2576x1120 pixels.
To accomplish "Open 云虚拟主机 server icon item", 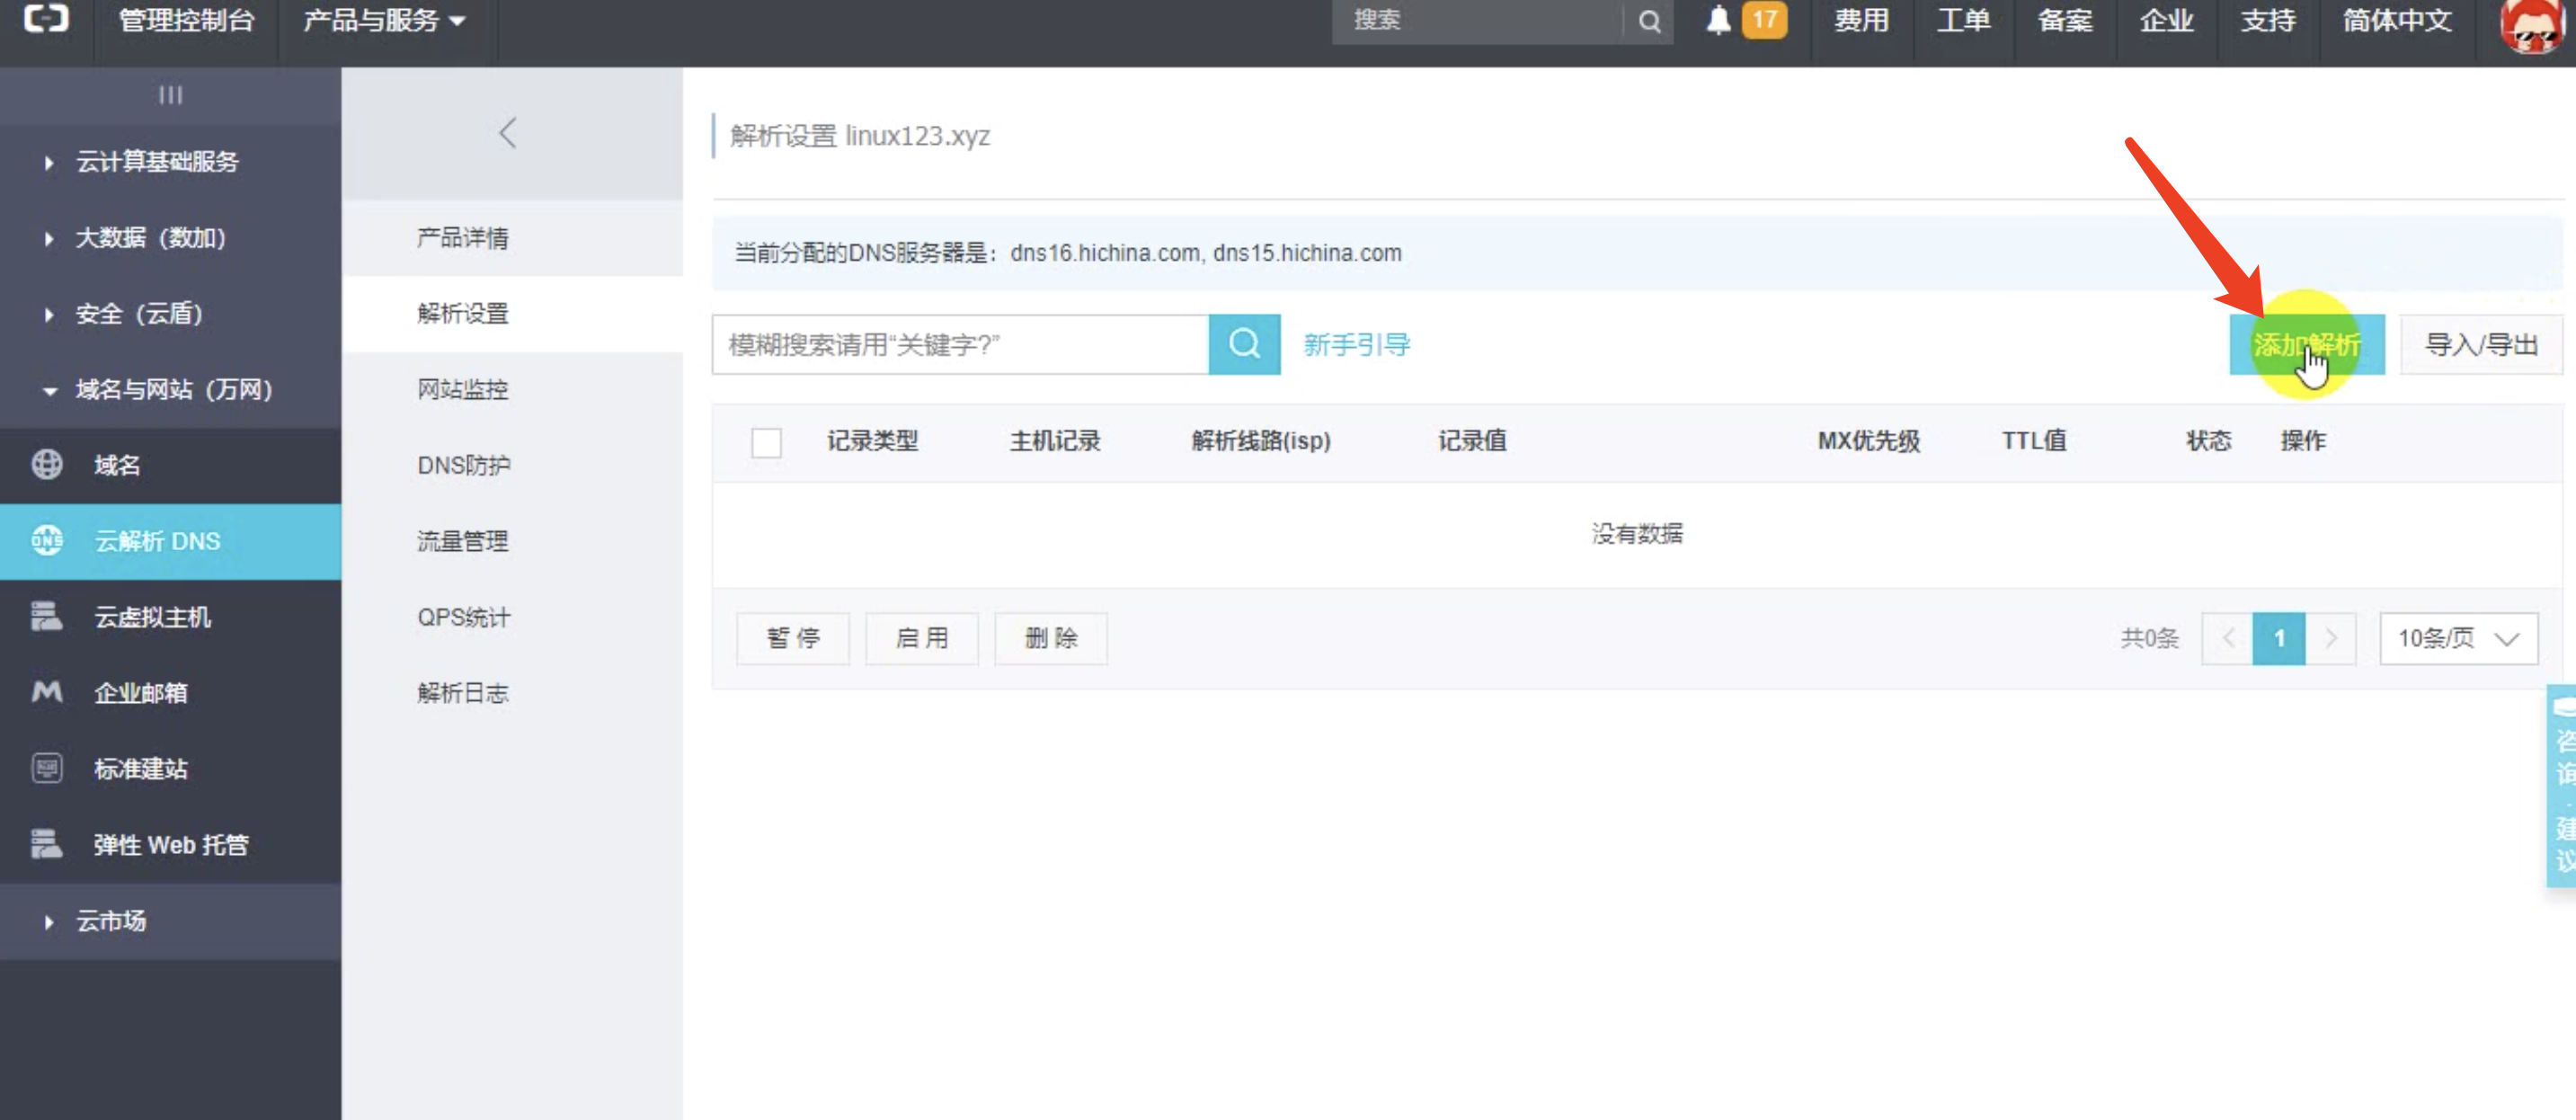I will pyautogui.click(x=152, y=617).
